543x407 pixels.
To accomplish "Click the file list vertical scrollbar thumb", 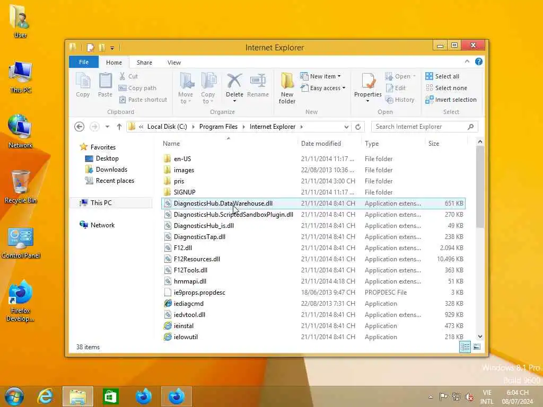I will tap(479, 187).
